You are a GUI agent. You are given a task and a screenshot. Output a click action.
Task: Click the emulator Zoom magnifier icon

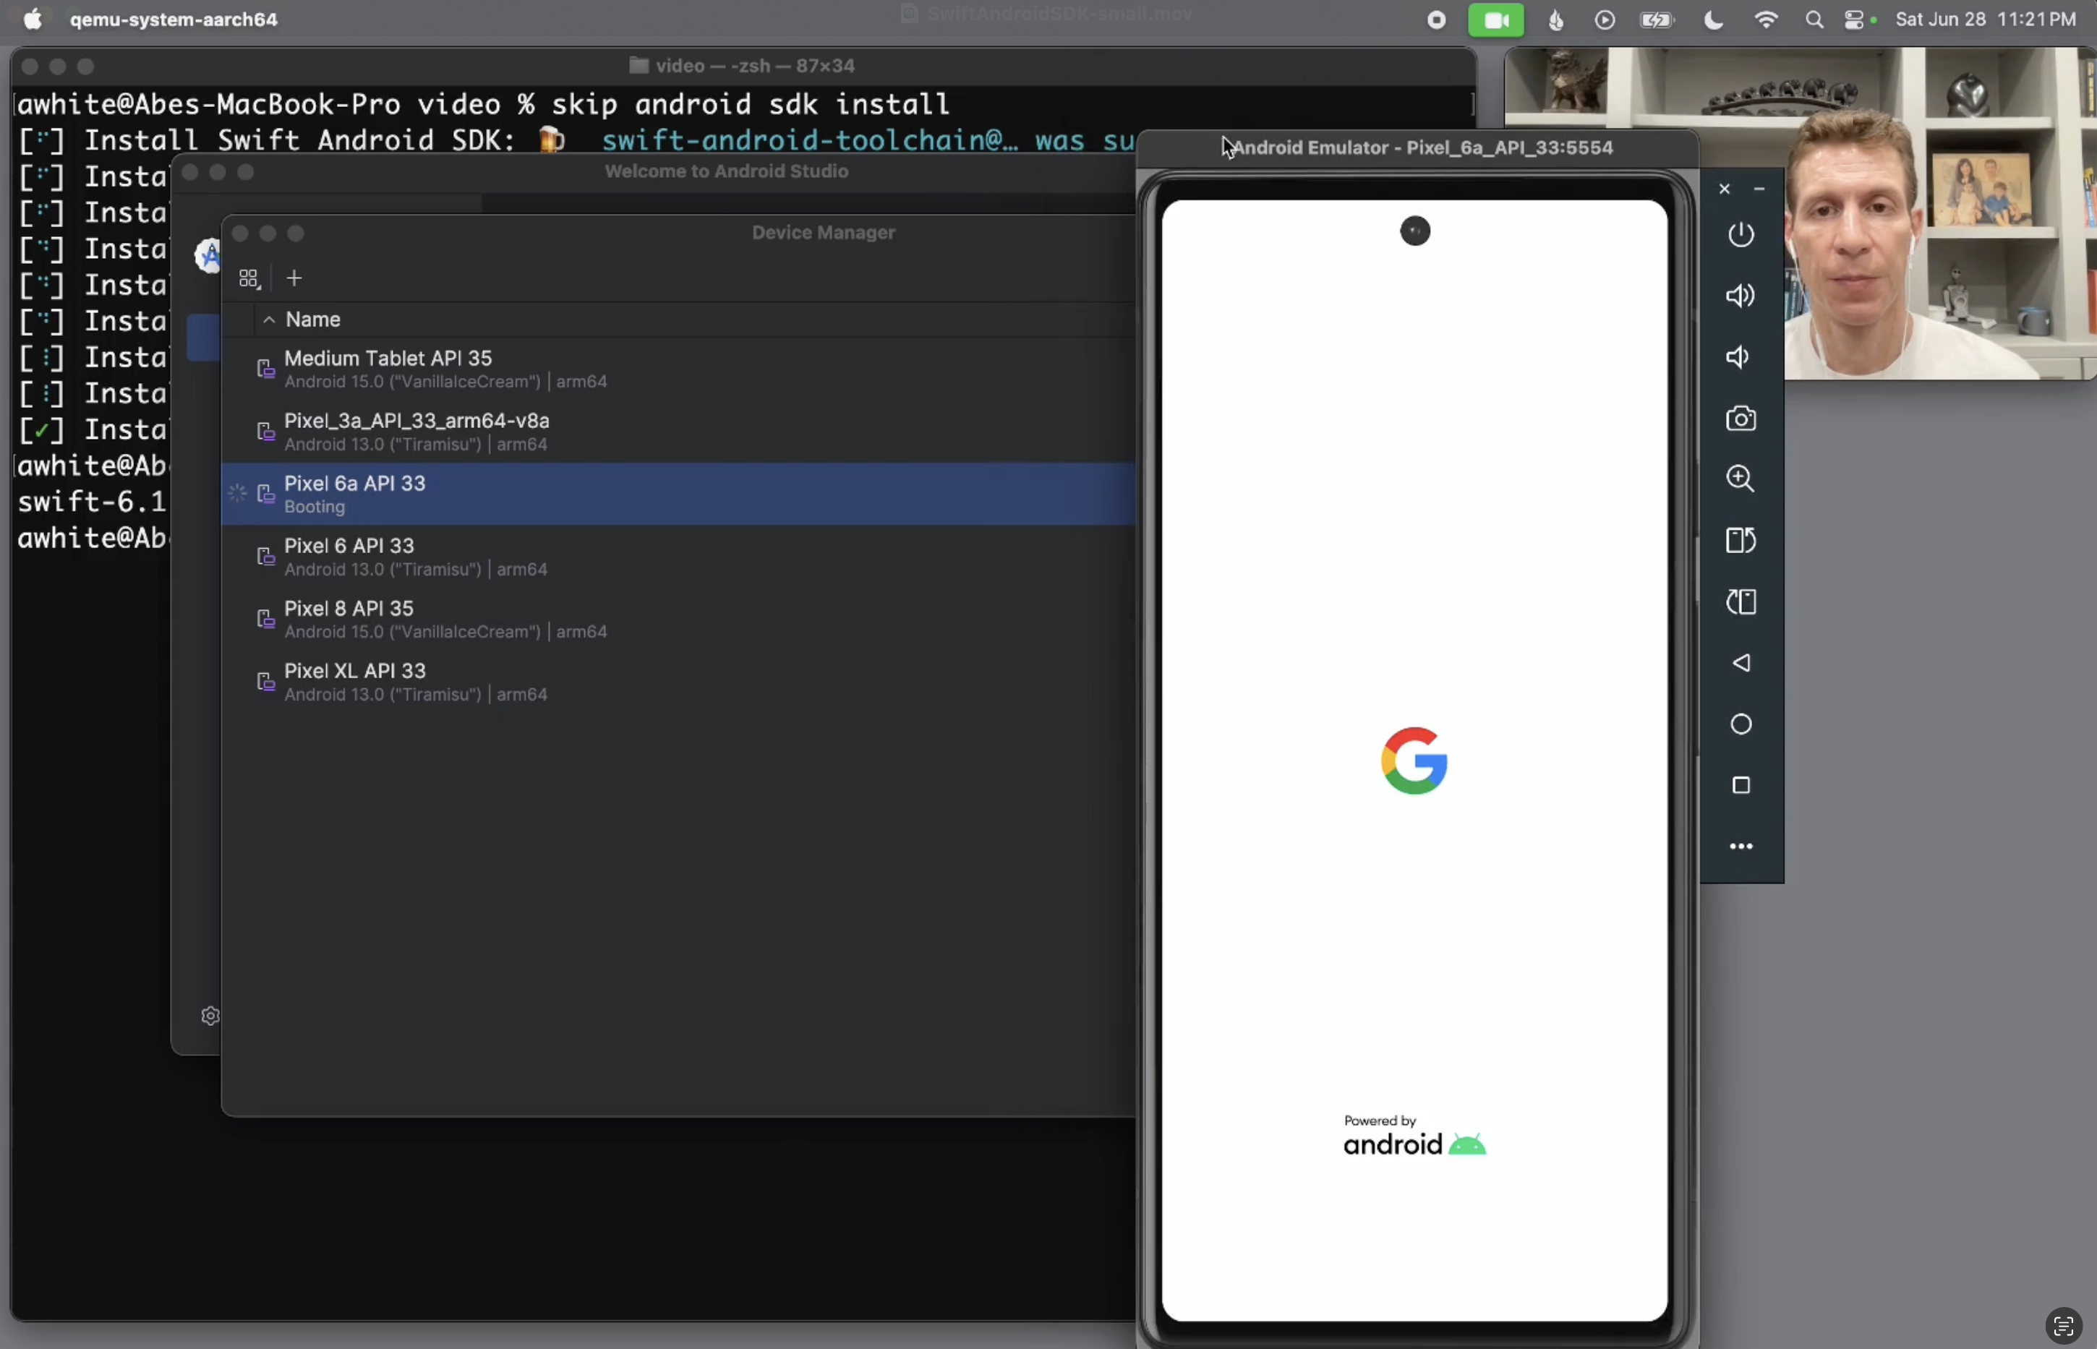1741,479
